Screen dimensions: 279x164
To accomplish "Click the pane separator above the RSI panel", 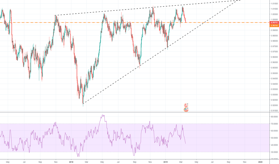I will pyautogui.click(x=139, y=112).
